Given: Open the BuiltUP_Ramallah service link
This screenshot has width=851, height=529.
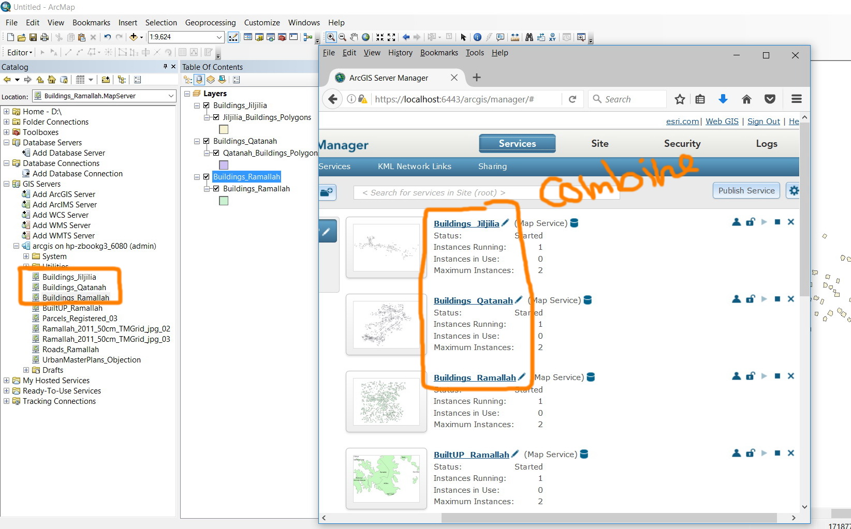Looking at the screenshot, I should click(x=472, y=455).
